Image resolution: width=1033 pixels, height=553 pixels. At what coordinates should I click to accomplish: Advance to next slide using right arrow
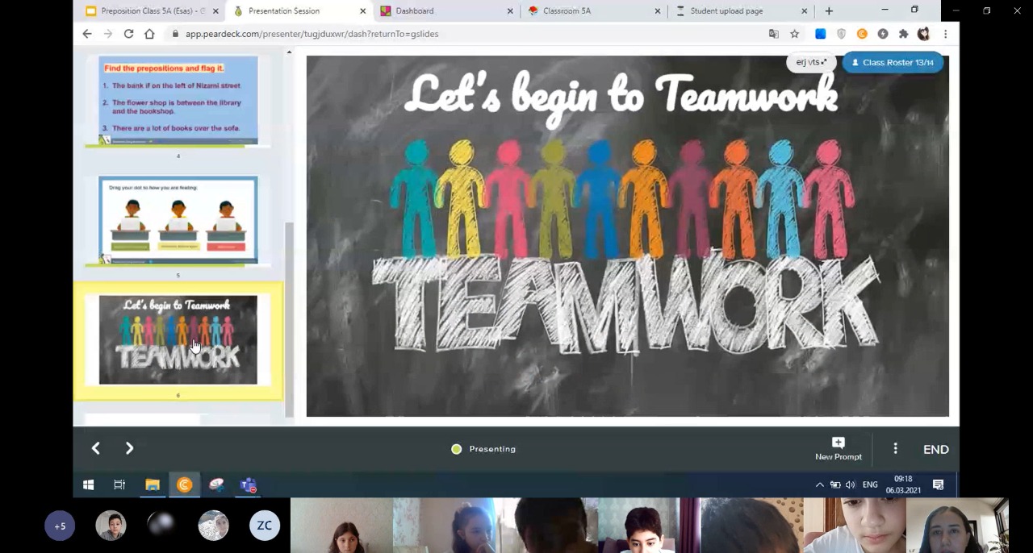(x=129, y=448)
